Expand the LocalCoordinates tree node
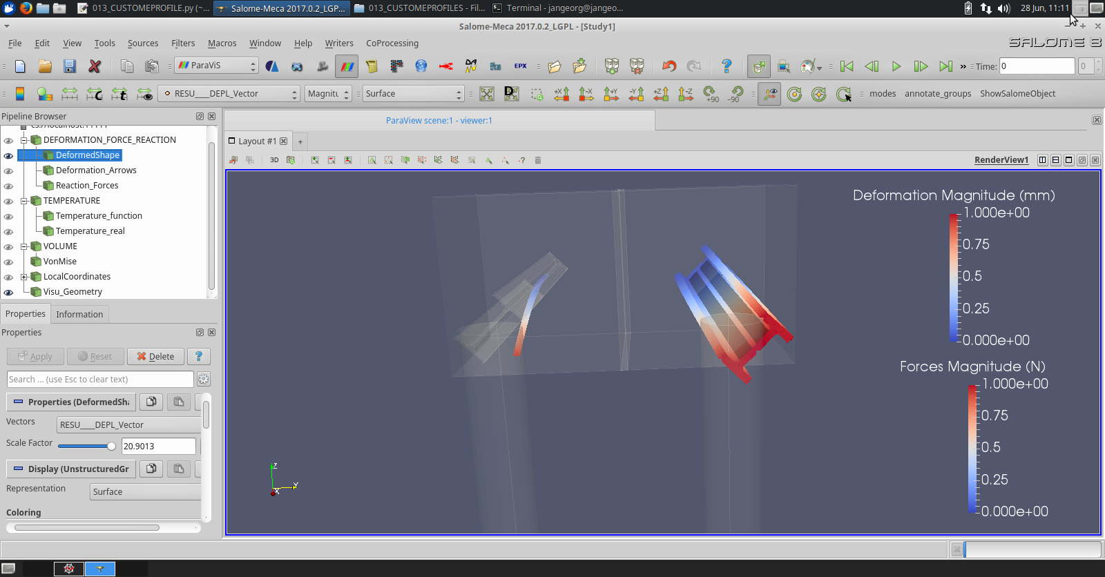The height and width of the screenshot is (577, 1105). tap(24, 277)
